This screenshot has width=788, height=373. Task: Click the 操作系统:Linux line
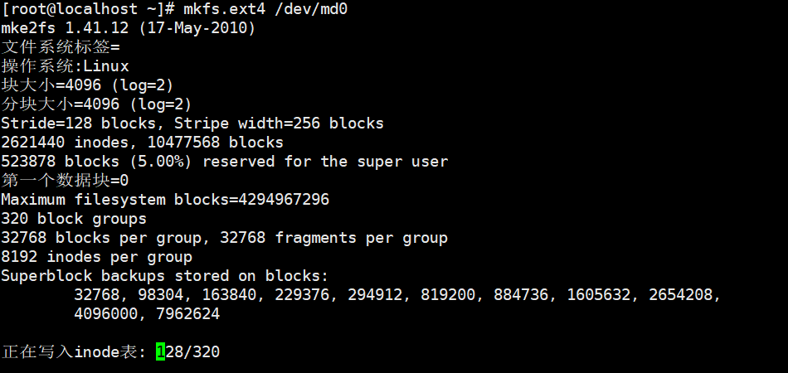[x=65, y=66]
